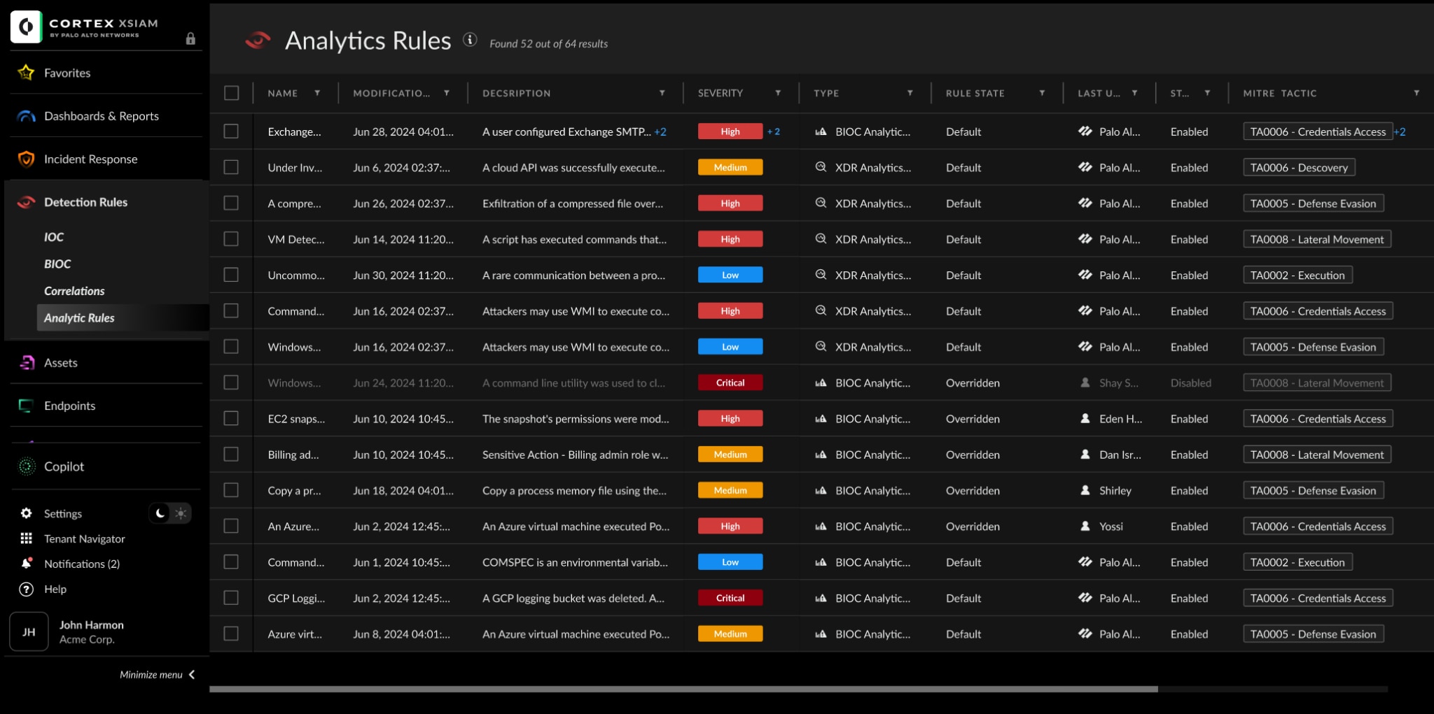Click the BIOC icon in GCP Loggi row

821,598
